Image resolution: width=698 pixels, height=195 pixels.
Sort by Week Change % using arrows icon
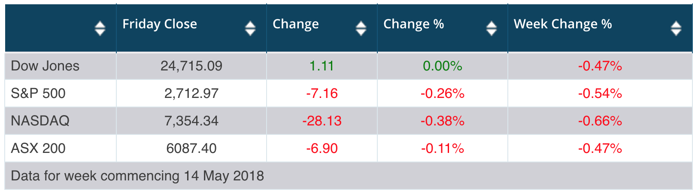(676, 29)
